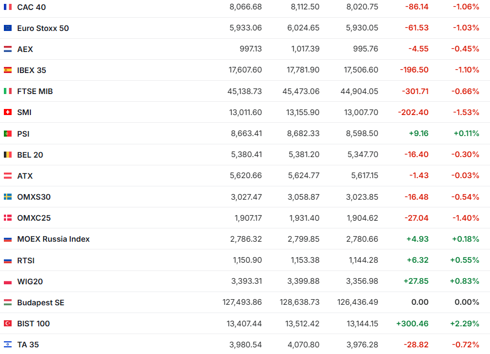Click the Swiss flag icon beside SMI
The image size is (490, 354).
click(x=8, y=112)
